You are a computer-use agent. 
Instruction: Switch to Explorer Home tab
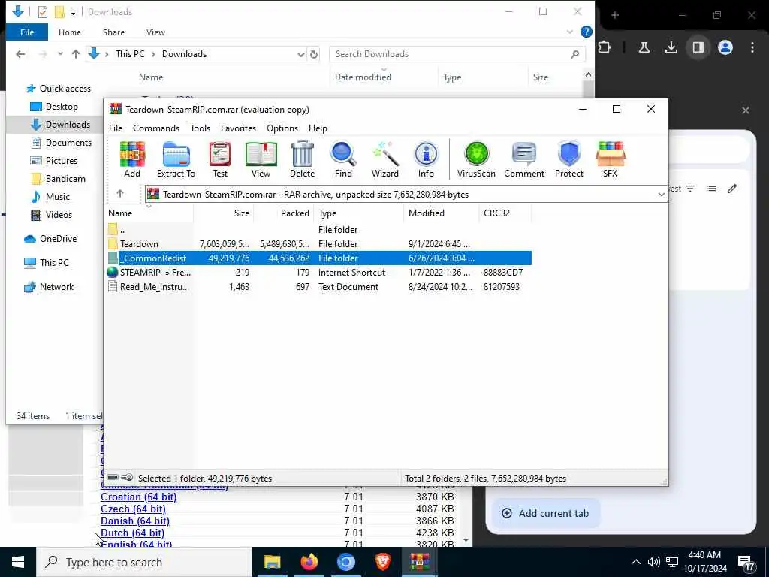(70, 32)
